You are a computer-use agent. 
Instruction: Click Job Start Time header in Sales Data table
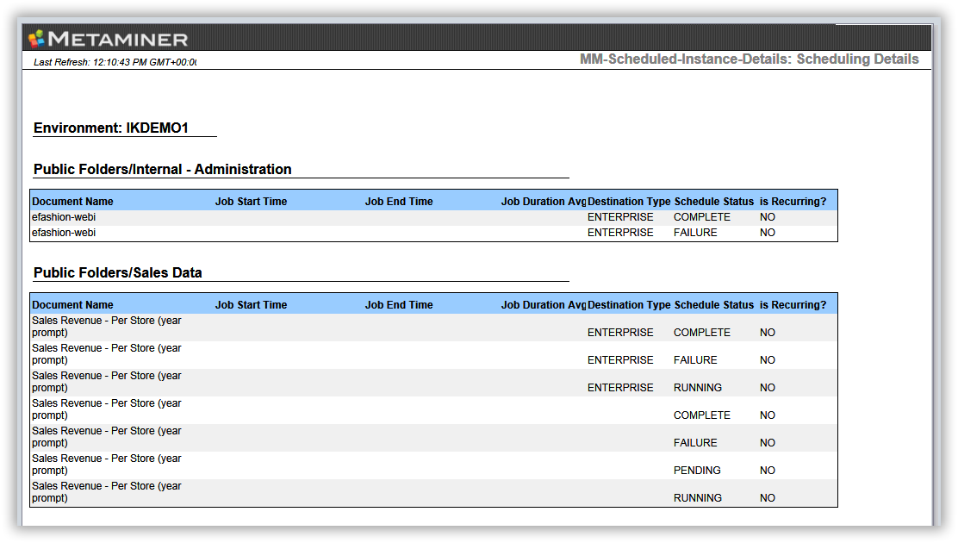tap(251, 304)
